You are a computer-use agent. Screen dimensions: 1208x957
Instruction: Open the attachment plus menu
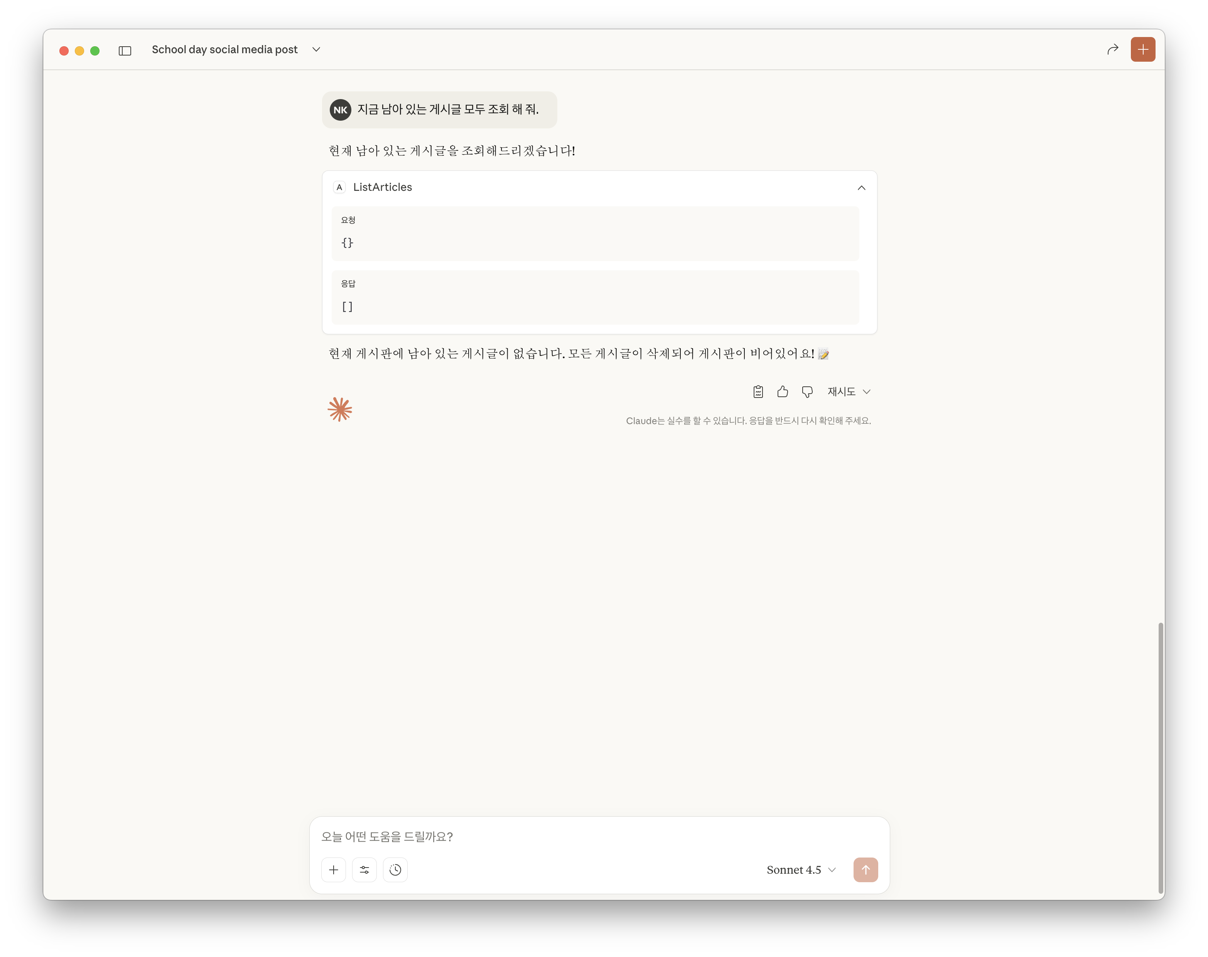tap(333, 869)
